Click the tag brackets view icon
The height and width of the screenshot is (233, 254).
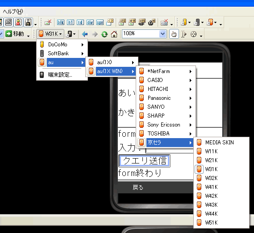[110, 22]
